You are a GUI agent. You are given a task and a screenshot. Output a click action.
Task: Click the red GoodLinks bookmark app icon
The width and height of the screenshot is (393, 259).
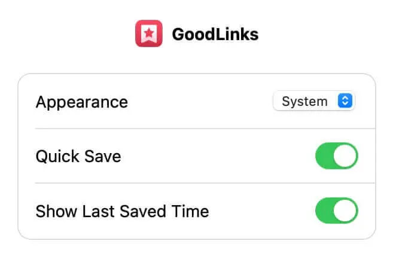click(x=149, y=33)
